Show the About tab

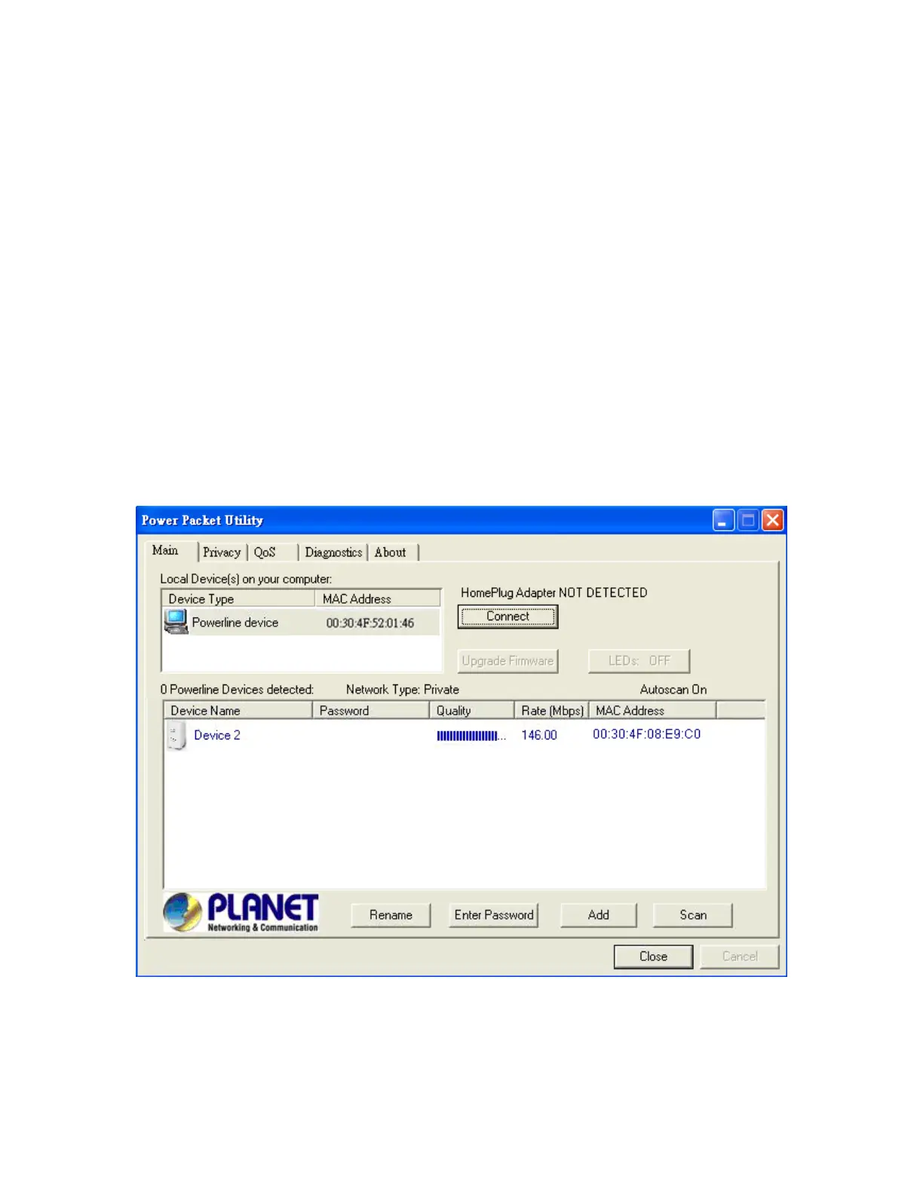point(391,553)
